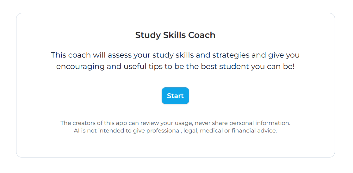353x173 pixels.
Task: Click the word "medical" in the disclaimer
Action: point(212,131)
